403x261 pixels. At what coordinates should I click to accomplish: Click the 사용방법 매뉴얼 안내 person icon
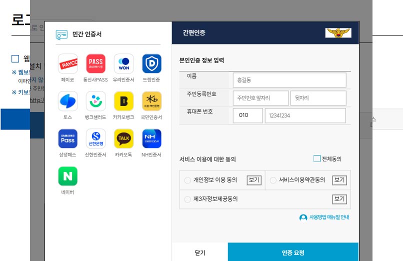[x=303, y=217]
